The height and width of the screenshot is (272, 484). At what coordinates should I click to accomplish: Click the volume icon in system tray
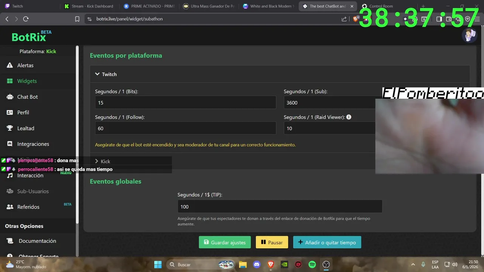coord(455,264)
